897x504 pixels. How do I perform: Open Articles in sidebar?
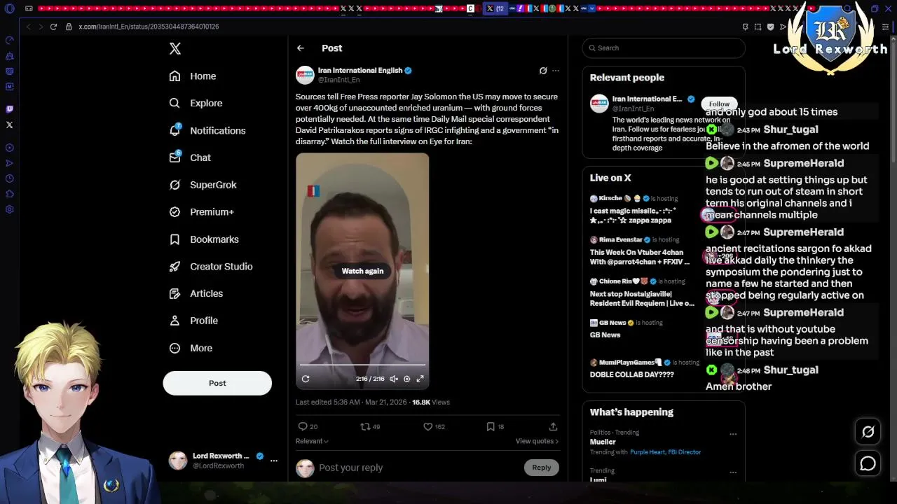196,293
